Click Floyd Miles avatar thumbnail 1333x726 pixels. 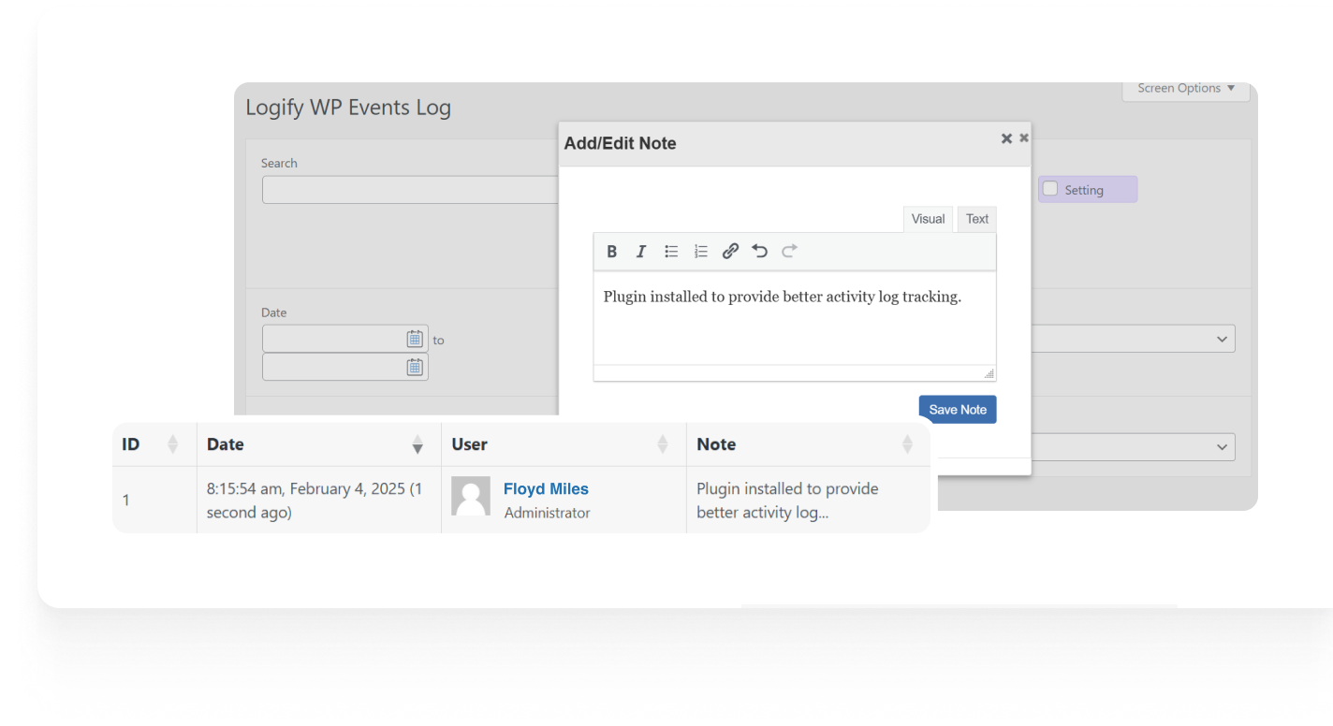pos(471,497)
